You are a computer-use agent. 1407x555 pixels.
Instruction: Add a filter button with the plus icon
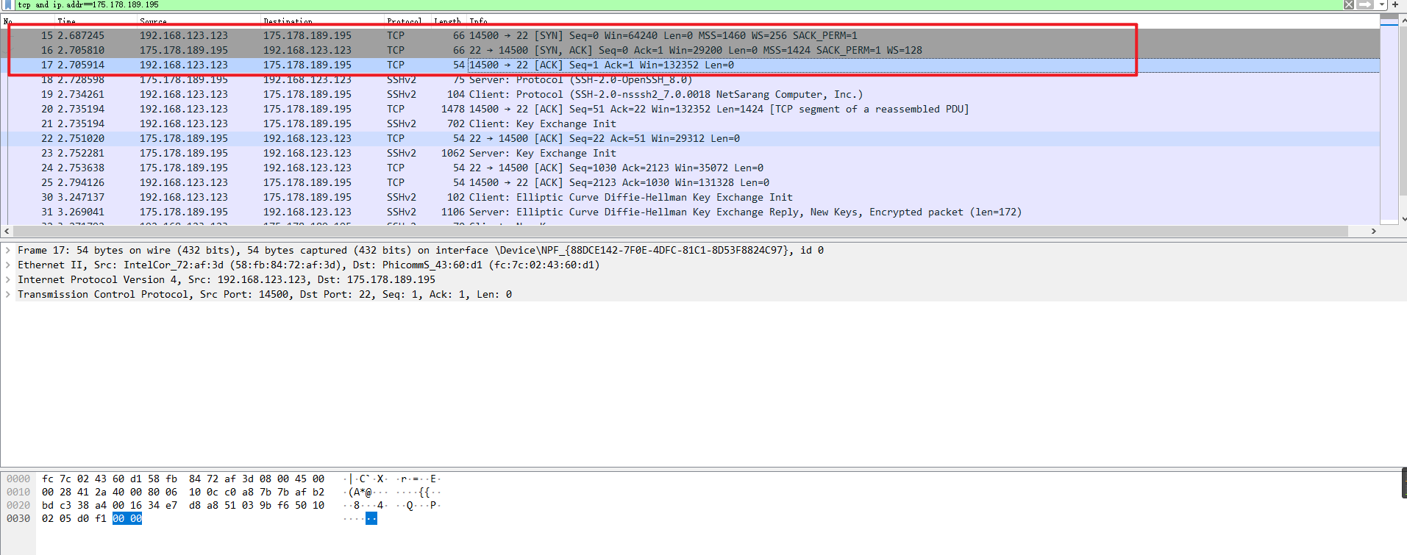(1395, 4)
